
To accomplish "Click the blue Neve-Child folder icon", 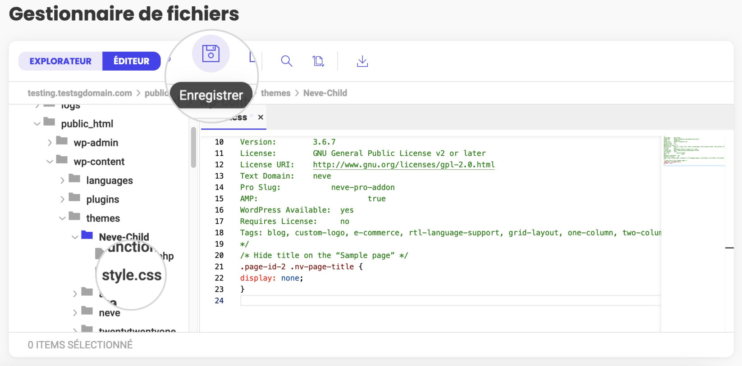I will click(87, 235).
